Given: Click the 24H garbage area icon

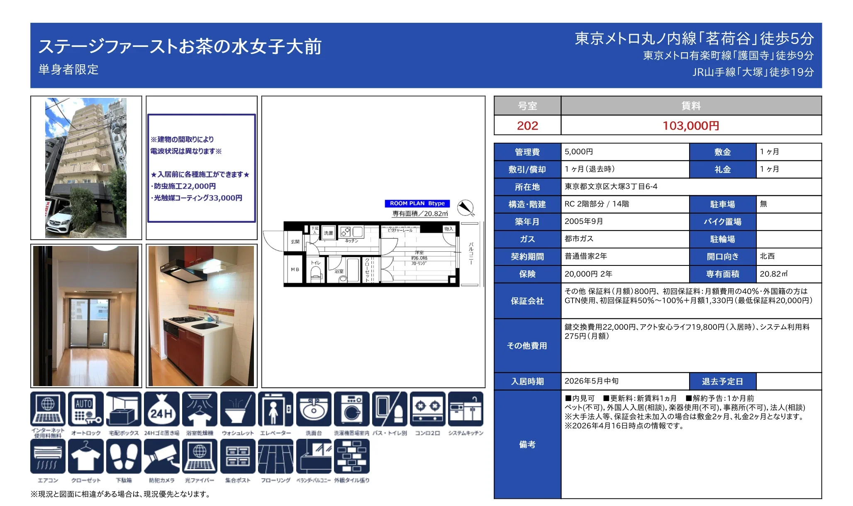Looking at the screenshot, I should (162, 409).
